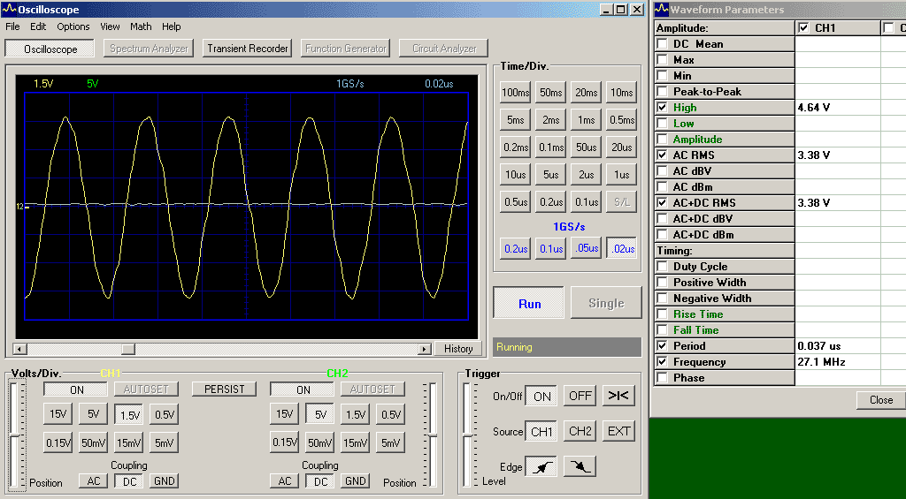Uncheck the Frequency measurement checkbox
Viewport: 906px width, 499px height.
(x=662, y=362)
